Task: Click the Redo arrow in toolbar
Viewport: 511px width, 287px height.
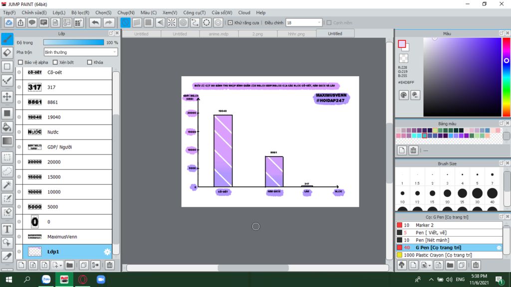Action: tap(108, 23)
